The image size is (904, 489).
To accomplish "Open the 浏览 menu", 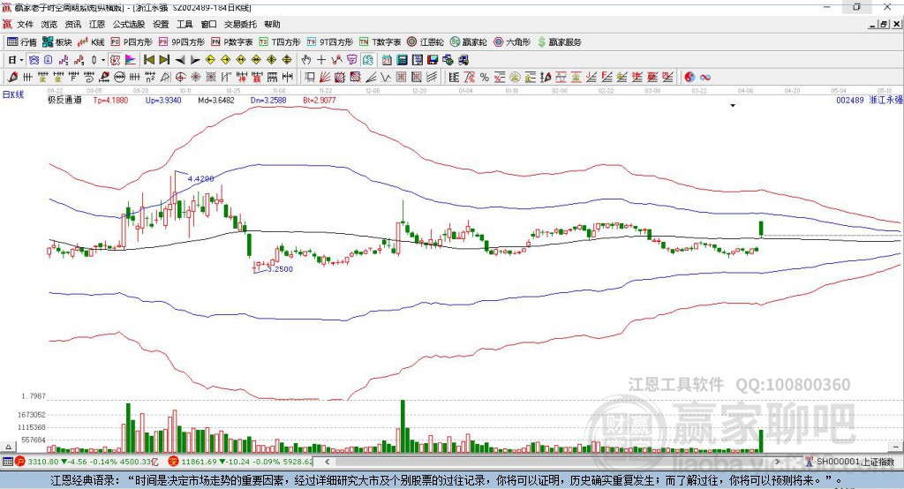I will click(x=49, y=24).
